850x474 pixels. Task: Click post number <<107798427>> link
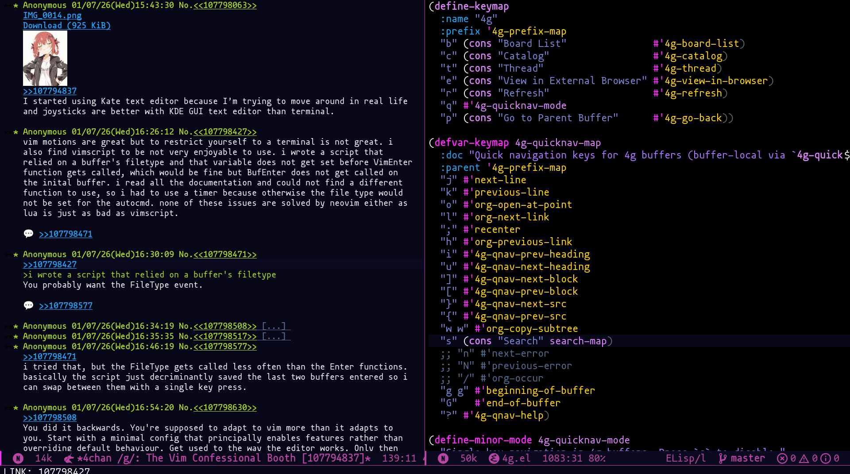click(x=225, y=132)
